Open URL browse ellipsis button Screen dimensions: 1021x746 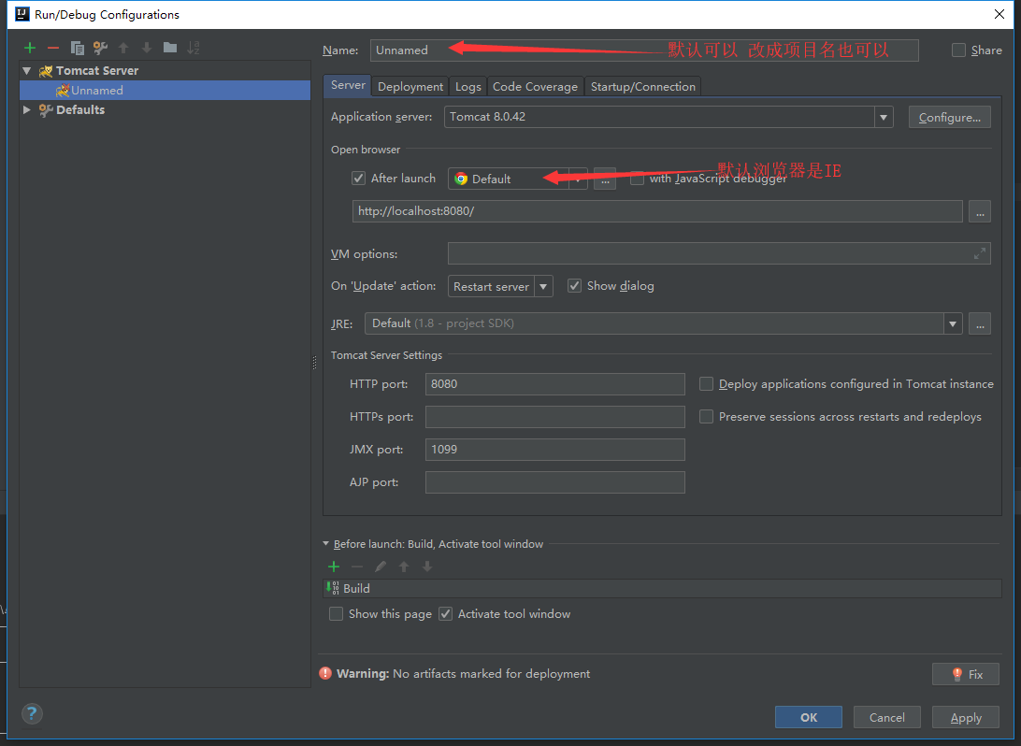[980, 211]
